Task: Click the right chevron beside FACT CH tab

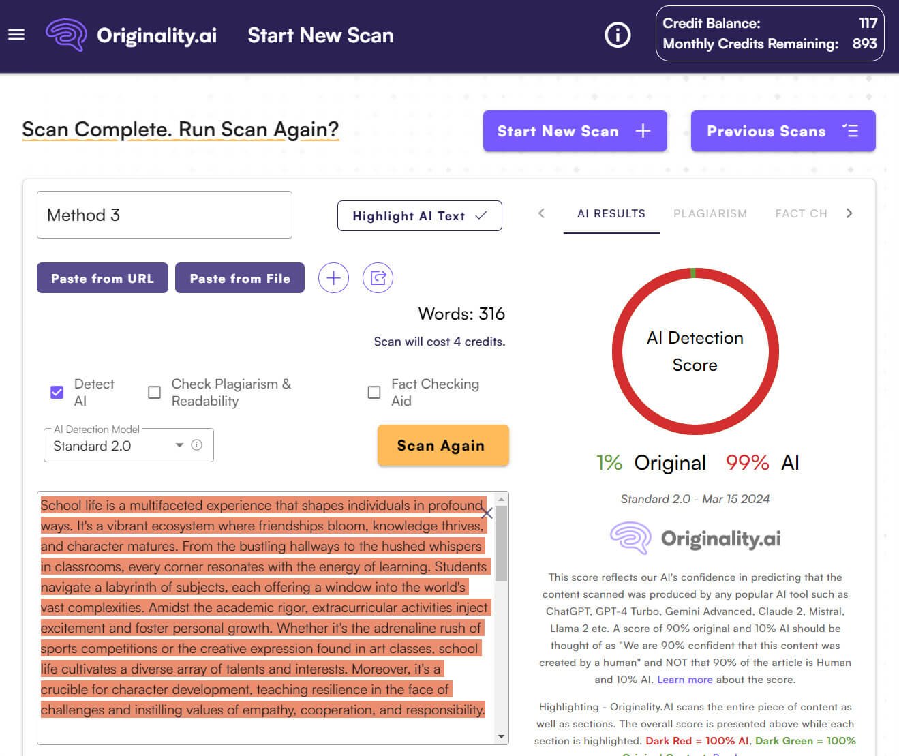Action: coord(850,213)
